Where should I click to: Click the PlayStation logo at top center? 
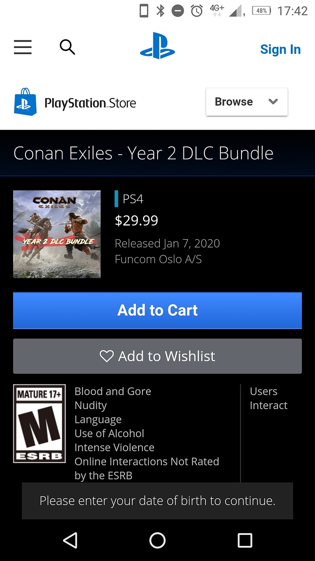tap(157, 45)
